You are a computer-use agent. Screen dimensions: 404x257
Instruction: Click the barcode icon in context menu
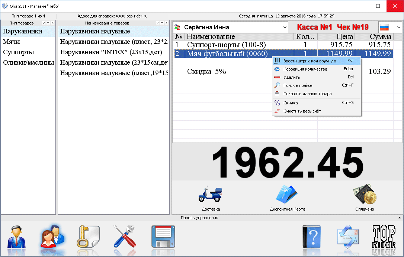277,61
